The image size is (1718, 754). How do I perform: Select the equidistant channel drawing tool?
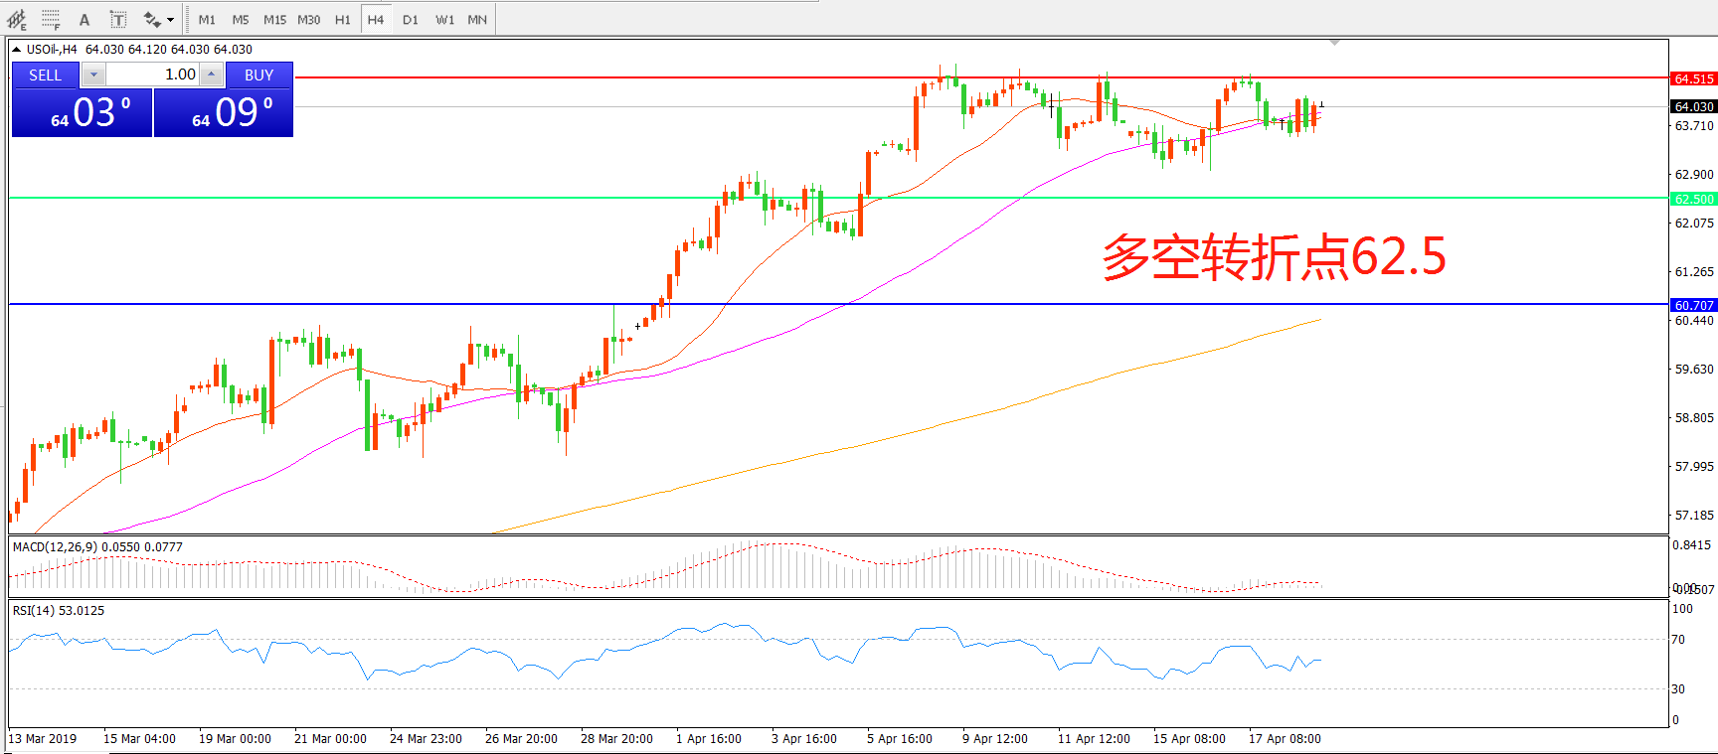point(17,19)
